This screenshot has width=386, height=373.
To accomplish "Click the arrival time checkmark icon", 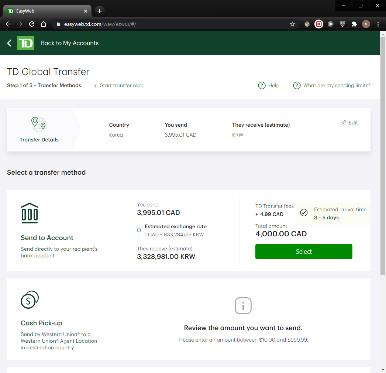I will pyautogui.click(x=304, y=212).
